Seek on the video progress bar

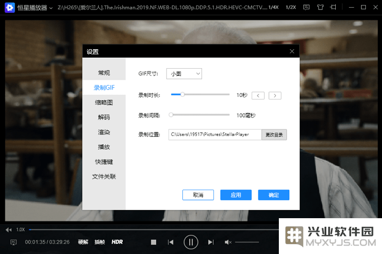154,229
